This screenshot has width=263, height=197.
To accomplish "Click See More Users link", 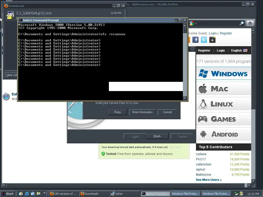I will coord(209,180).
